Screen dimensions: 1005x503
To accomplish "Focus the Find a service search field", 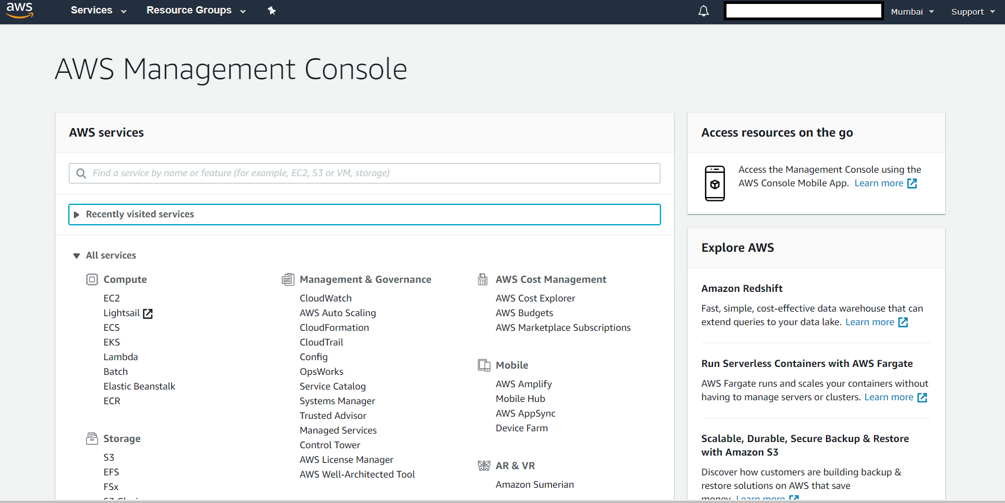I will 364,173.
